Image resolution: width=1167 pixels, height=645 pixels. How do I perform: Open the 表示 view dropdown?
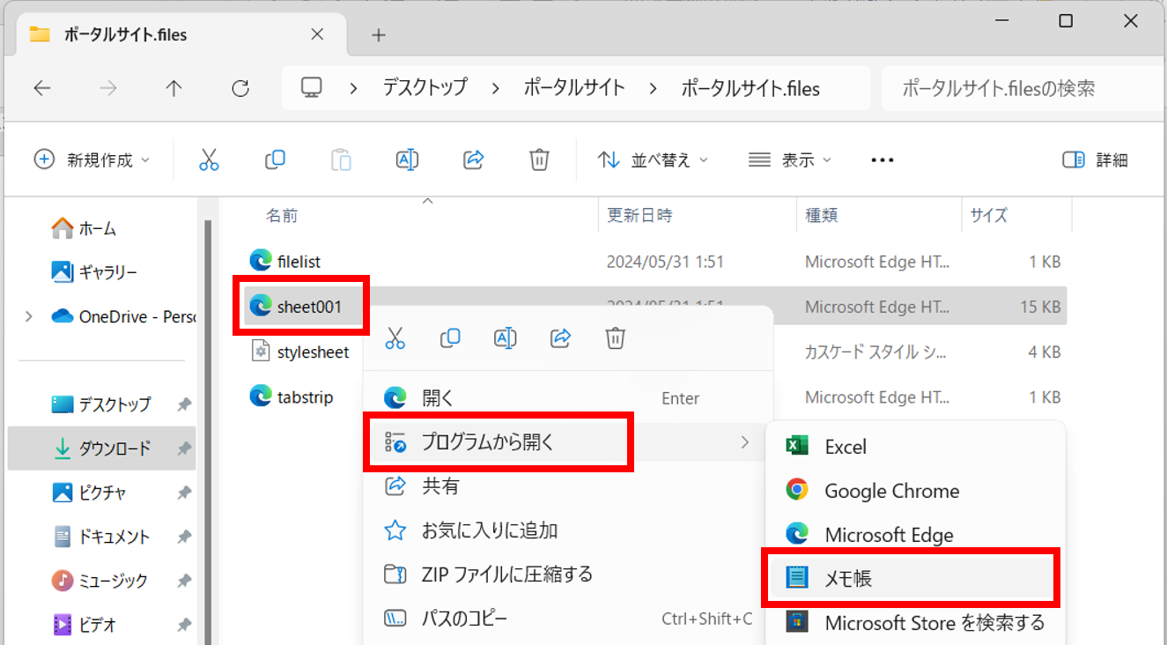790,159
